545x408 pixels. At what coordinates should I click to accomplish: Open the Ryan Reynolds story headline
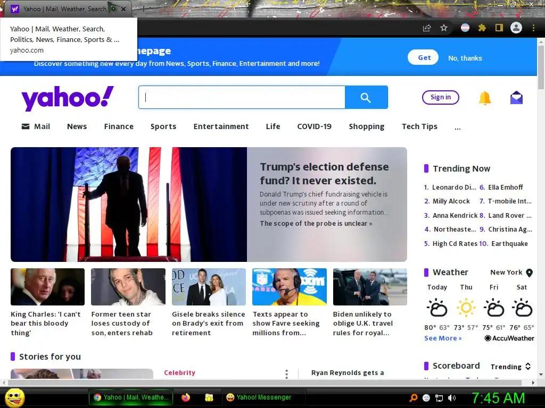(x=348, y=372)
